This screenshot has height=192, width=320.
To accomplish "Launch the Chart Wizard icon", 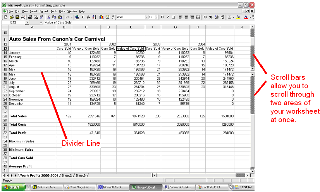I will point(102,17).
